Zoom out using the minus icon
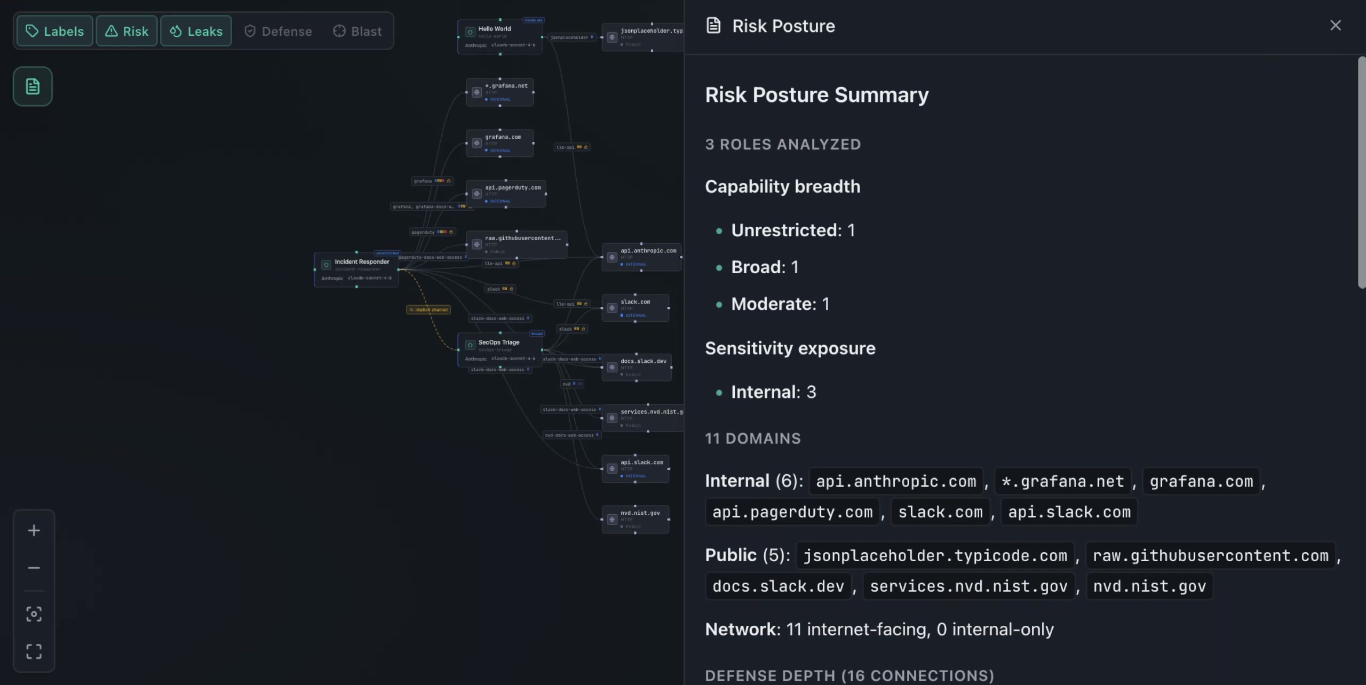Screen dimensions: 1366x685 pos(34,567)
